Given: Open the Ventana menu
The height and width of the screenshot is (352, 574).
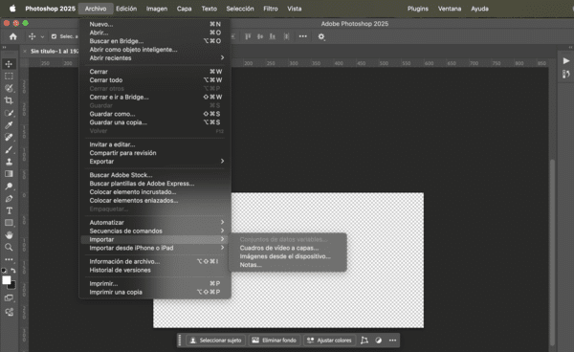Looking at the screenshot, I should 450,9.
